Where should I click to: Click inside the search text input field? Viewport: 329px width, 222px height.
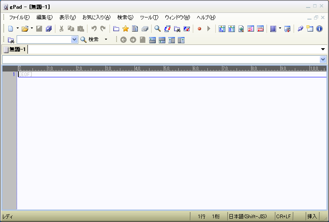pyautogui.click(x=44, y=39)
